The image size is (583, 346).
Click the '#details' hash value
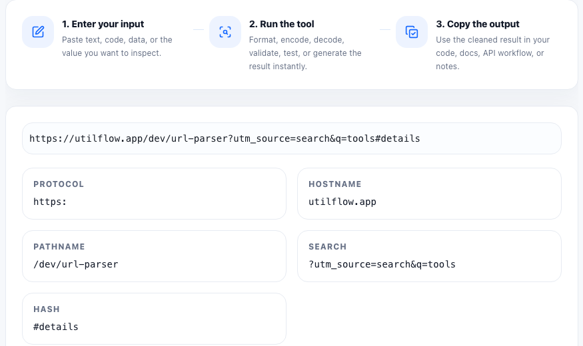(x=56, y=327)
